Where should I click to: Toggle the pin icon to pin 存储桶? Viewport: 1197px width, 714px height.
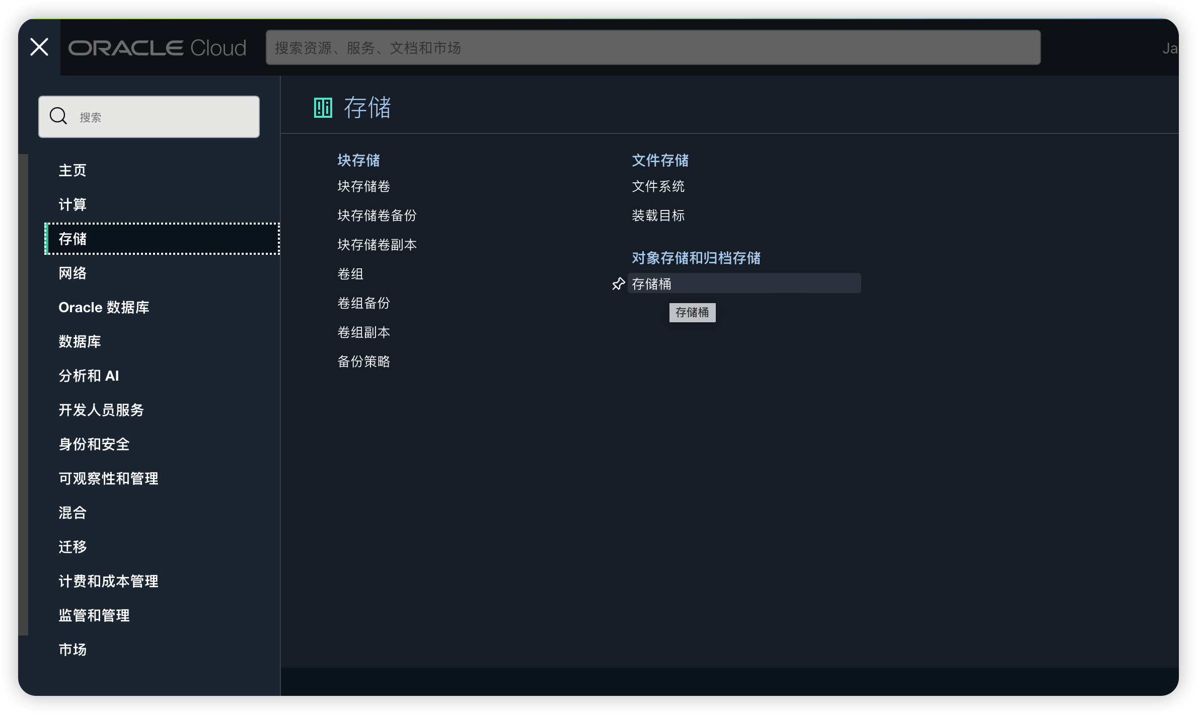click(x=618, y=283)
